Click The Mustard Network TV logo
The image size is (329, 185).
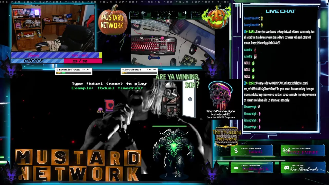226,136
